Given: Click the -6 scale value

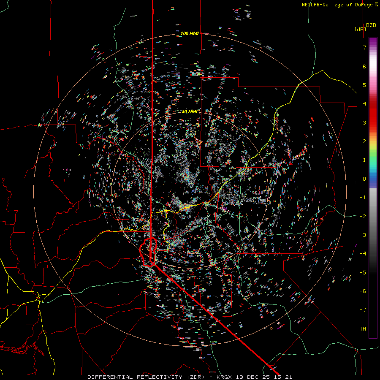Looking at the screenshot, I should [363, 291].
